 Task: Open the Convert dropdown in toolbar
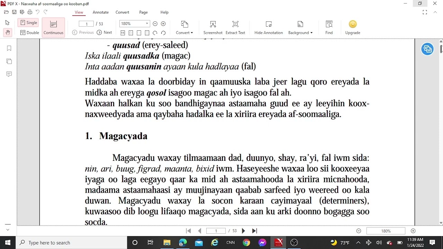(184, 27)
